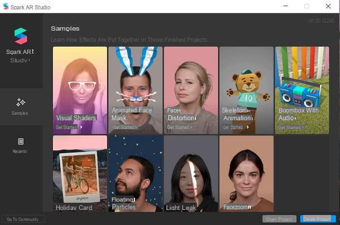340x225 pixels.
Task: Close the Spark AR Studio window
Action: pos(328,6)
